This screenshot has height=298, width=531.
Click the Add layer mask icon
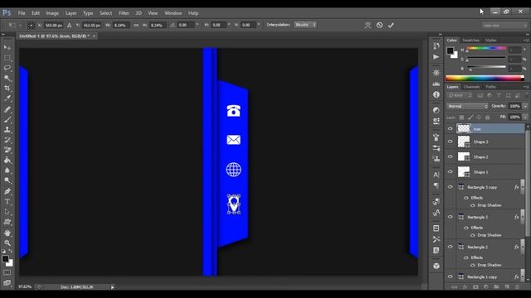[475, 287]
